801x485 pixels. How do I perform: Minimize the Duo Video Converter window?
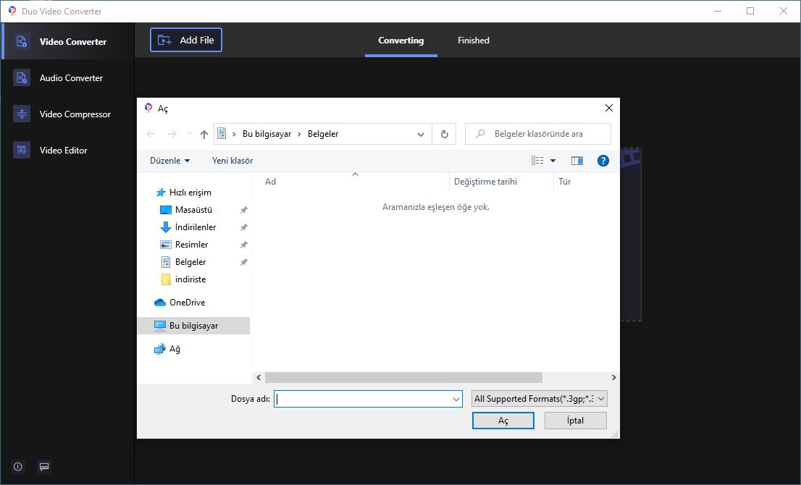coord(718,11)
